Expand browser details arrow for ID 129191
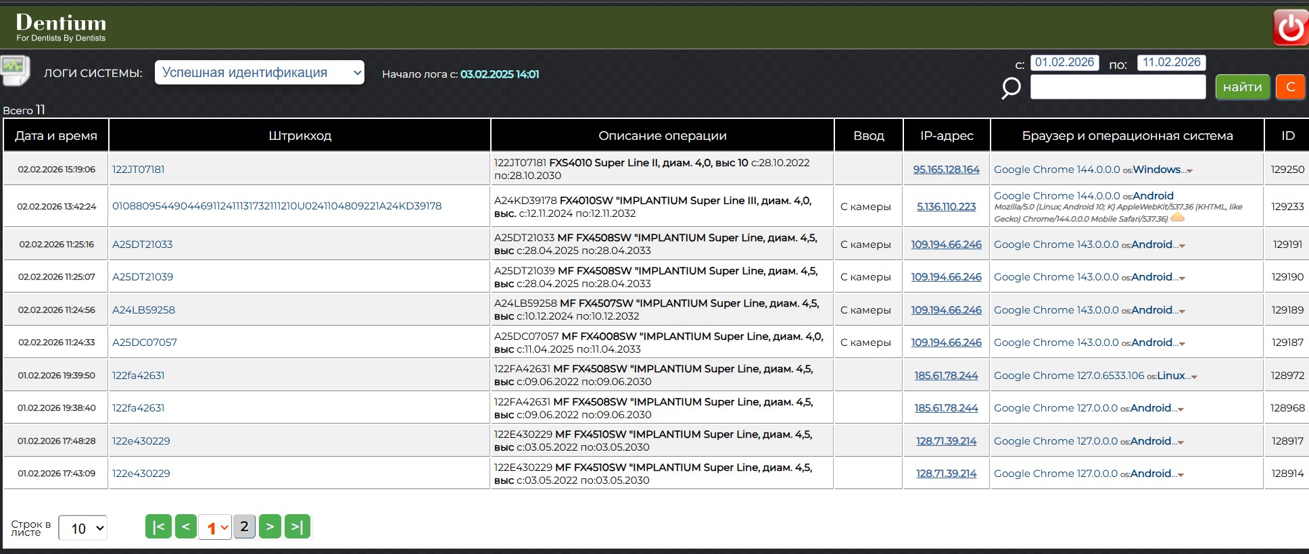 click(x=1182, y=246)
